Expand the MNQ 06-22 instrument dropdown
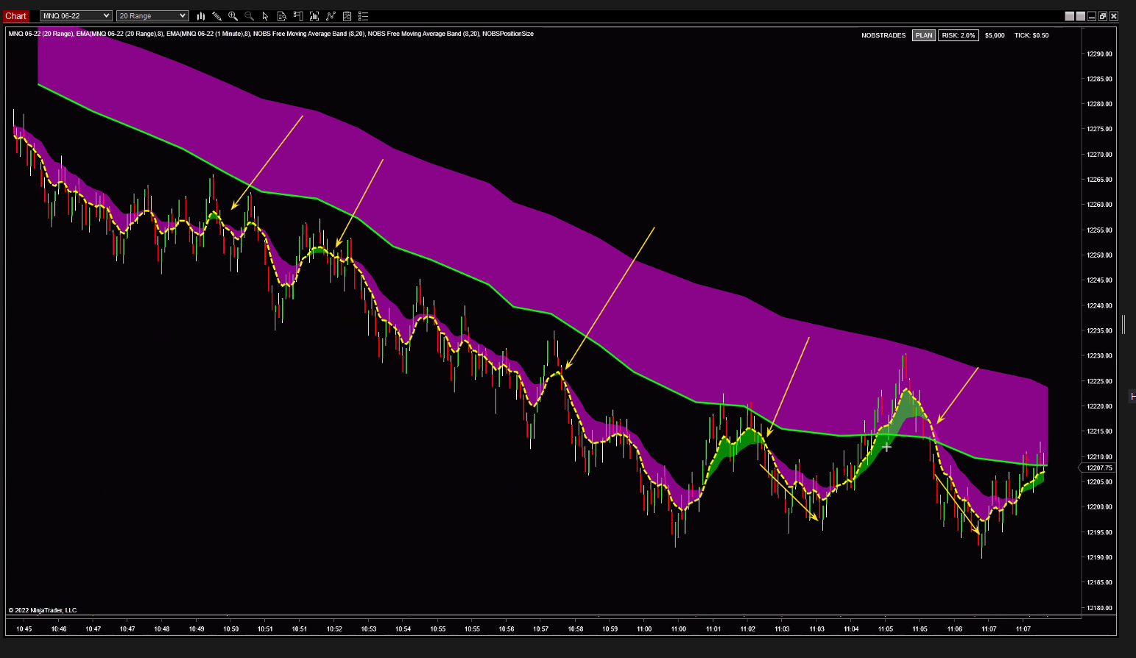The image size is (1136, 658). (76, 15)
